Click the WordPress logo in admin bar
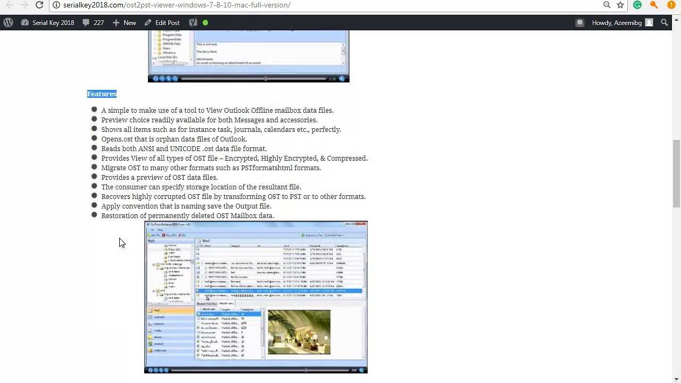Screen dimensions: 681x383 coord(8,23)
